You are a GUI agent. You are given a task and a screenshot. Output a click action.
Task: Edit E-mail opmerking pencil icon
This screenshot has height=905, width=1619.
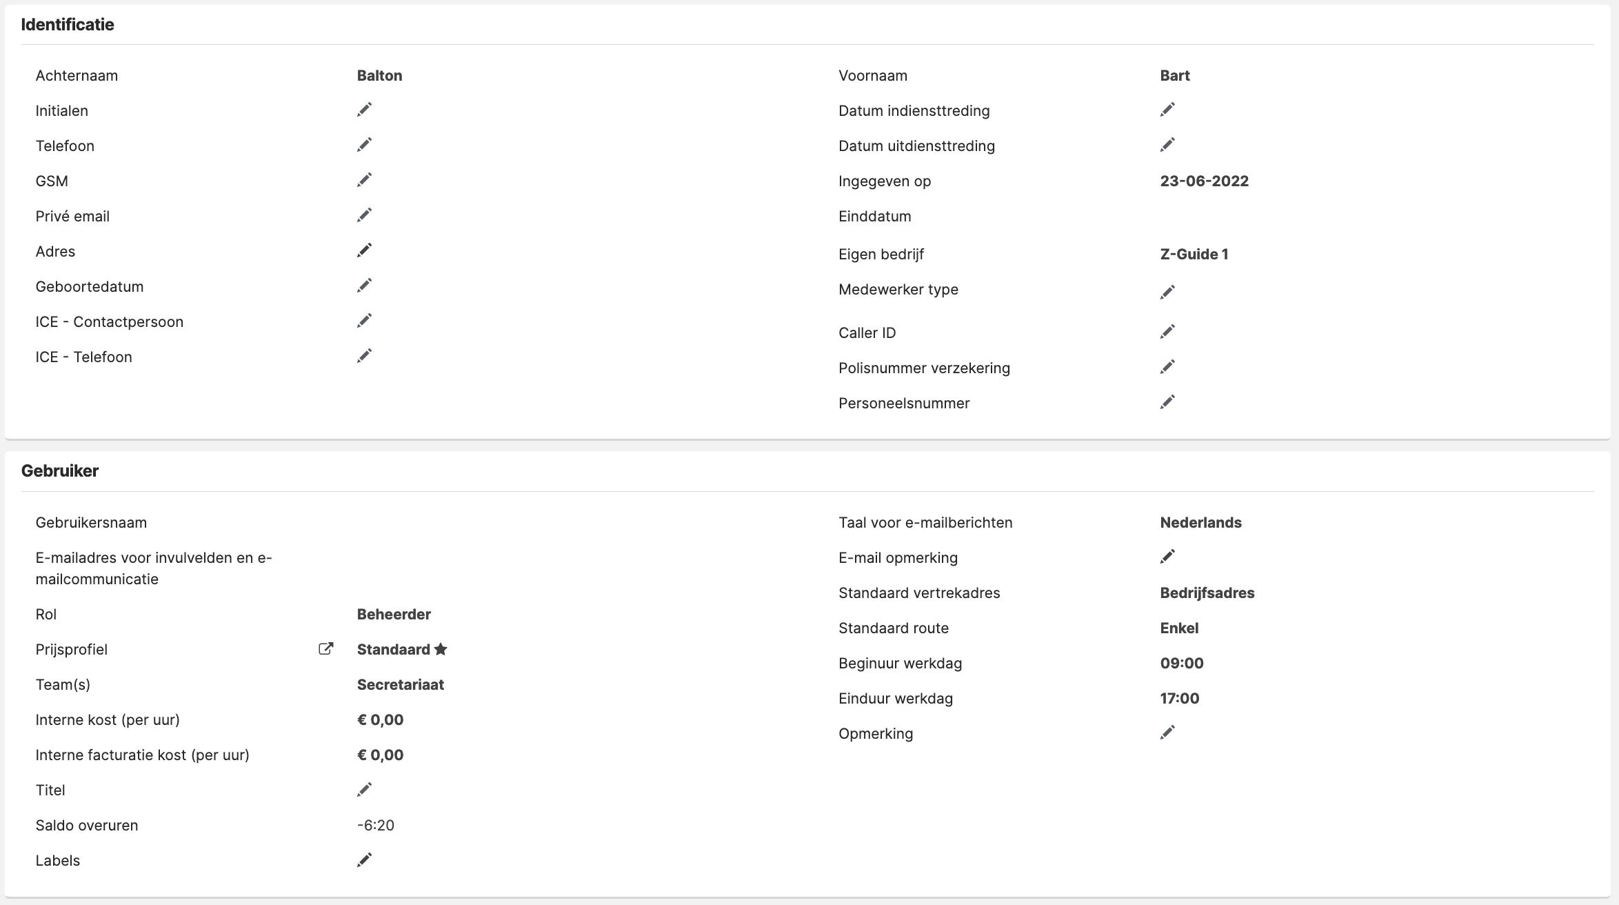(x=1167, y=557)
